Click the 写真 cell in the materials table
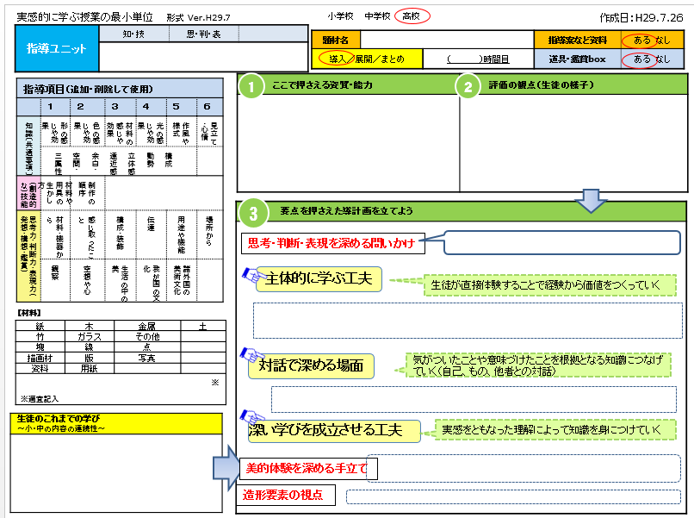Screen dimensions: 694x518 pos(147,358)
